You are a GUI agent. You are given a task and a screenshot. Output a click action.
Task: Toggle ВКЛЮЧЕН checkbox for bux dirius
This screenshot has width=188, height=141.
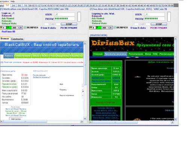tap(115, 27)
